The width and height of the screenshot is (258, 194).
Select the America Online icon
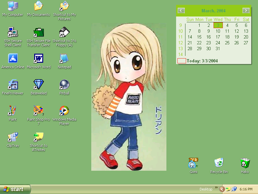(13, 58)
